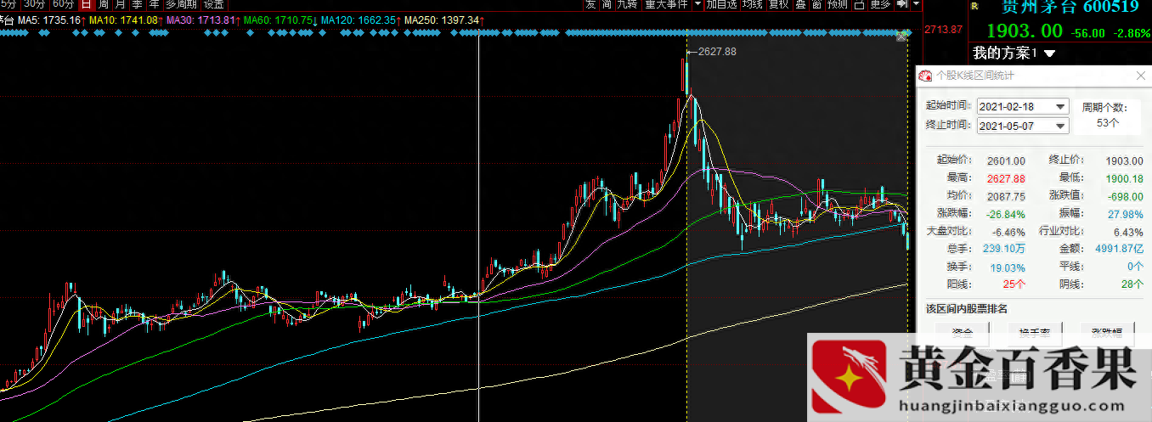The image size is (1152, 422).
Task: Click the 涨跌值 value -698.00
Action: pos(1124,196)
